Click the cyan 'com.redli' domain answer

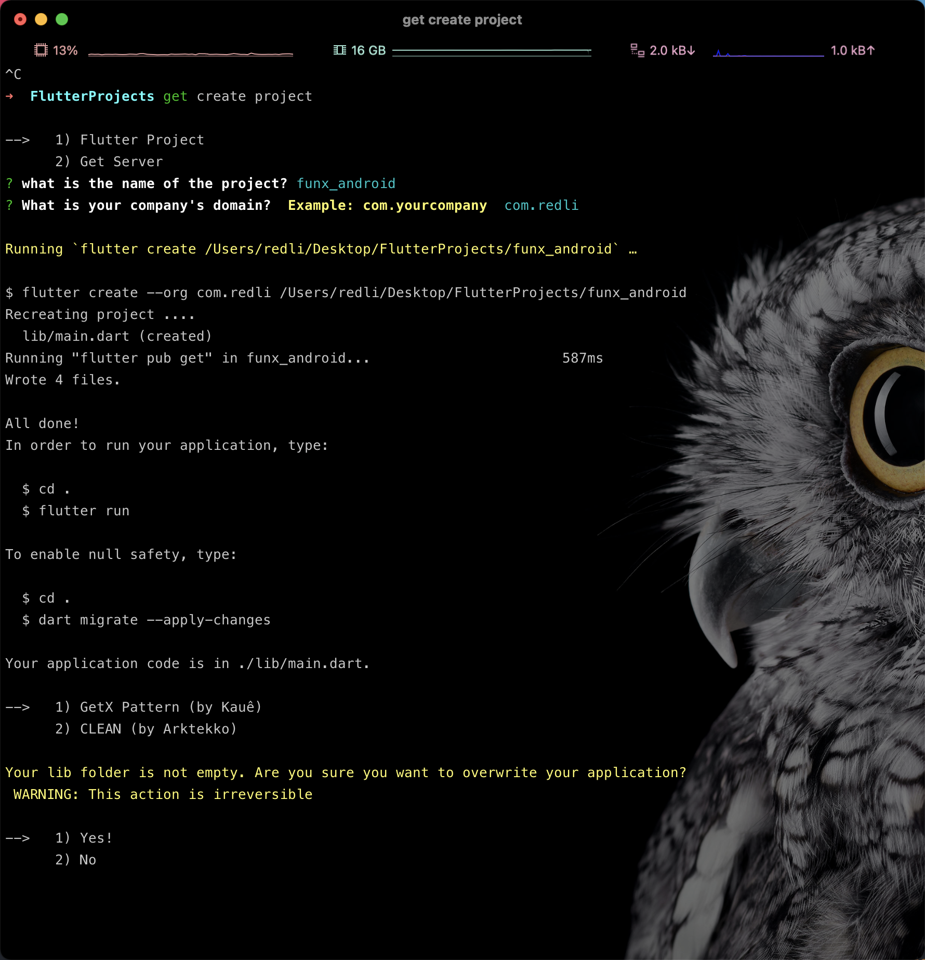[x=541, y=206]
